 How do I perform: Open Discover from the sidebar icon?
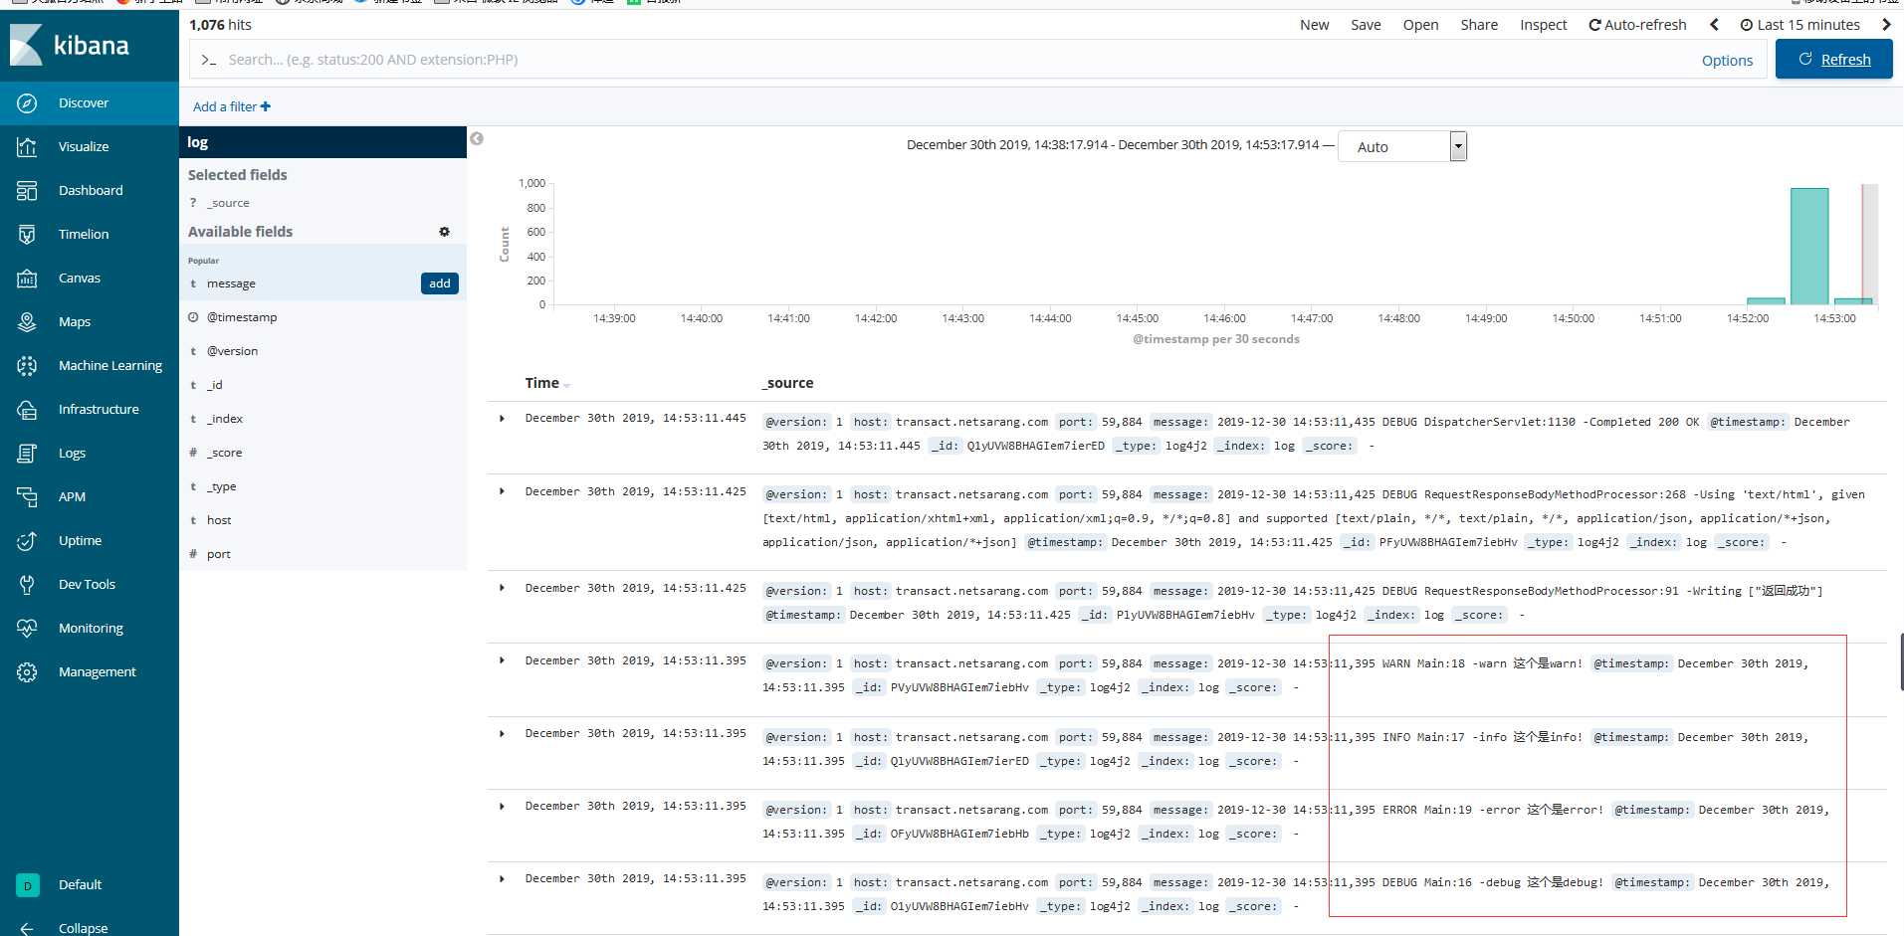27,103
